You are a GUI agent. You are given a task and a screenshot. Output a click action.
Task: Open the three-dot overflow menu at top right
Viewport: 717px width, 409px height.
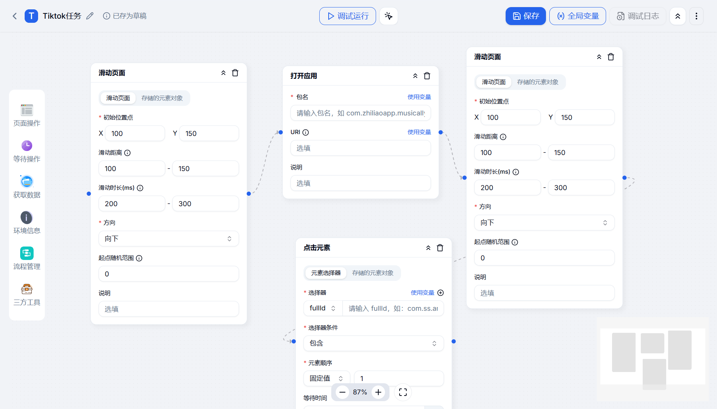(696, 16)
